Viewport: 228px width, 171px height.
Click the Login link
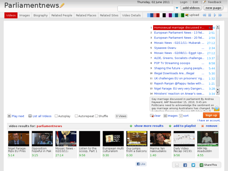183,2
